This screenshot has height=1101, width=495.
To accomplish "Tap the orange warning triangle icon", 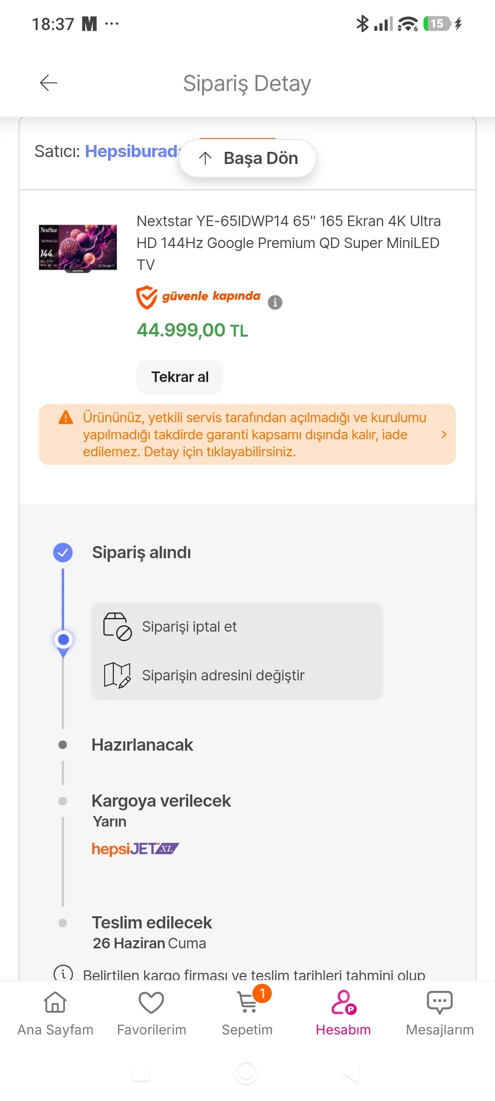I will tap(65, 417).
